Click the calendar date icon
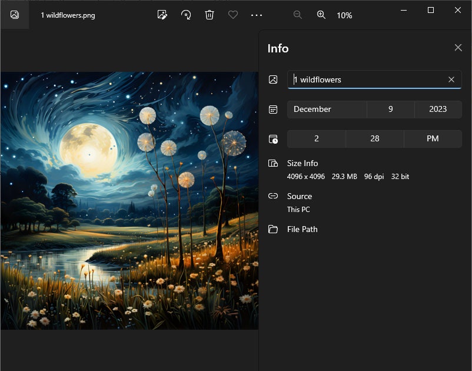Screen dimensions: 472x371 coord(273,110)
